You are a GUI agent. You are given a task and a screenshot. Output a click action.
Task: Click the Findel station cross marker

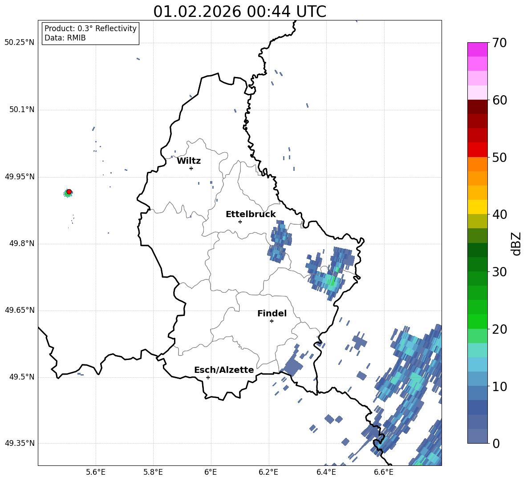tap(272, 321)
